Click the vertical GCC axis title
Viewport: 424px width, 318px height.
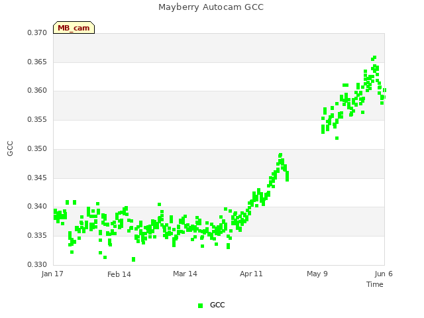click(x=10, y=148)
